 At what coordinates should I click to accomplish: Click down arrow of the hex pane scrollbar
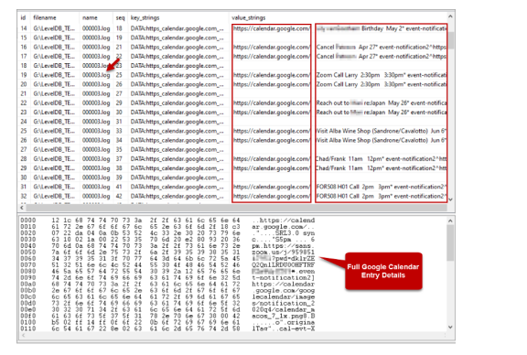coord(450,328)
